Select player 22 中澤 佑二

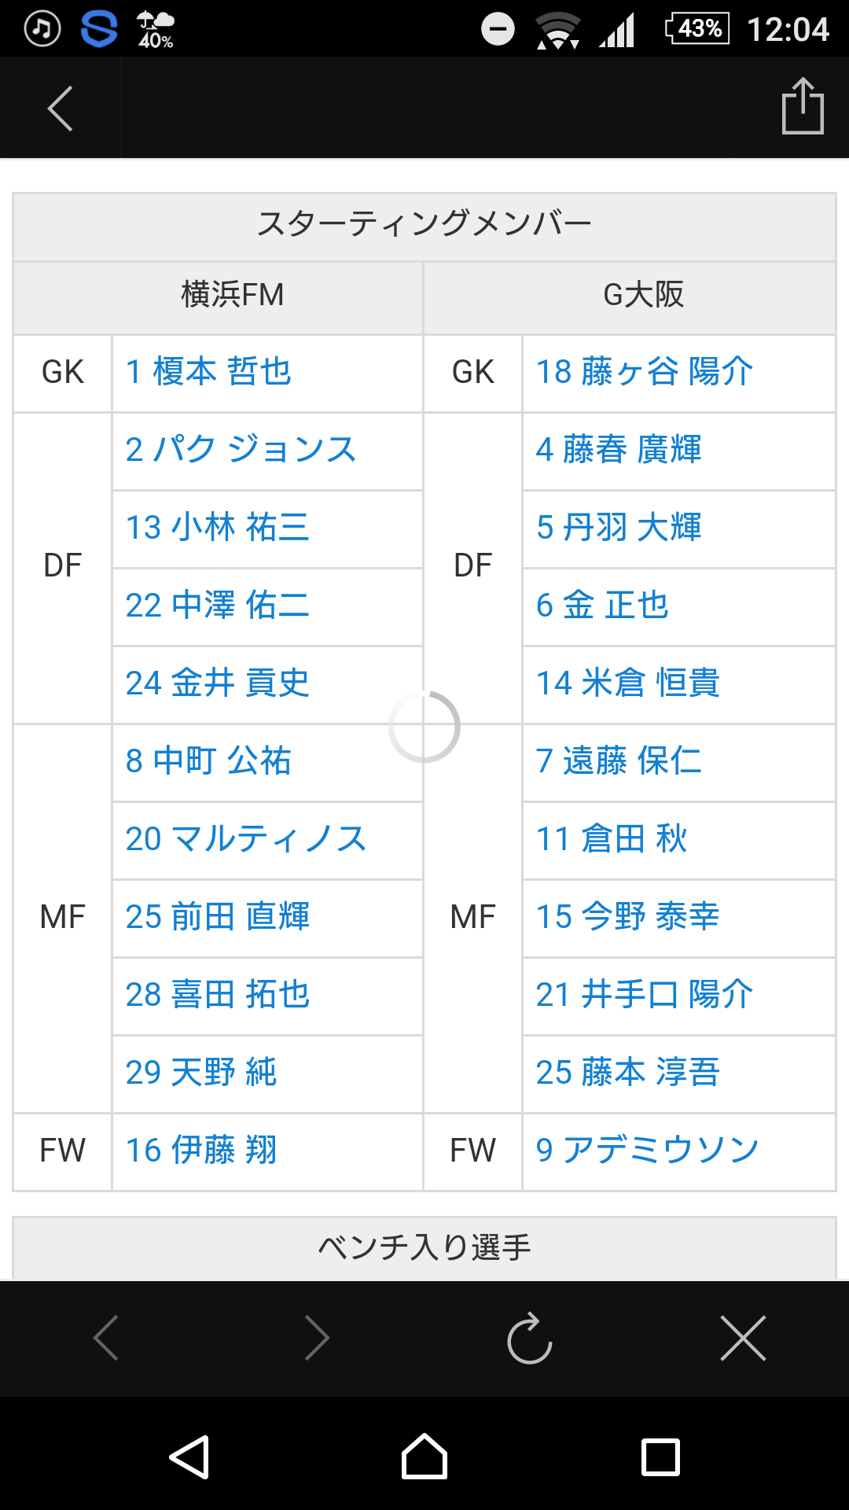tap(217, 606)
